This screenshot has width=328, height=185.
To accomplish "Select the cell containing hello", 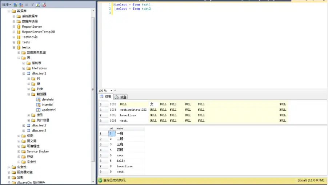I will click(x=130, y=161).
